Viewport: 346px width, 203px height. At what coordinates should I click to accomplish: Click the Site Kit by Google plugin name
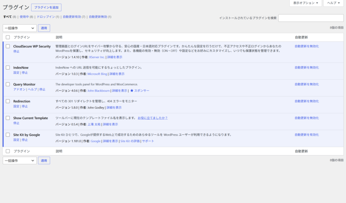(x=26, y=135)
